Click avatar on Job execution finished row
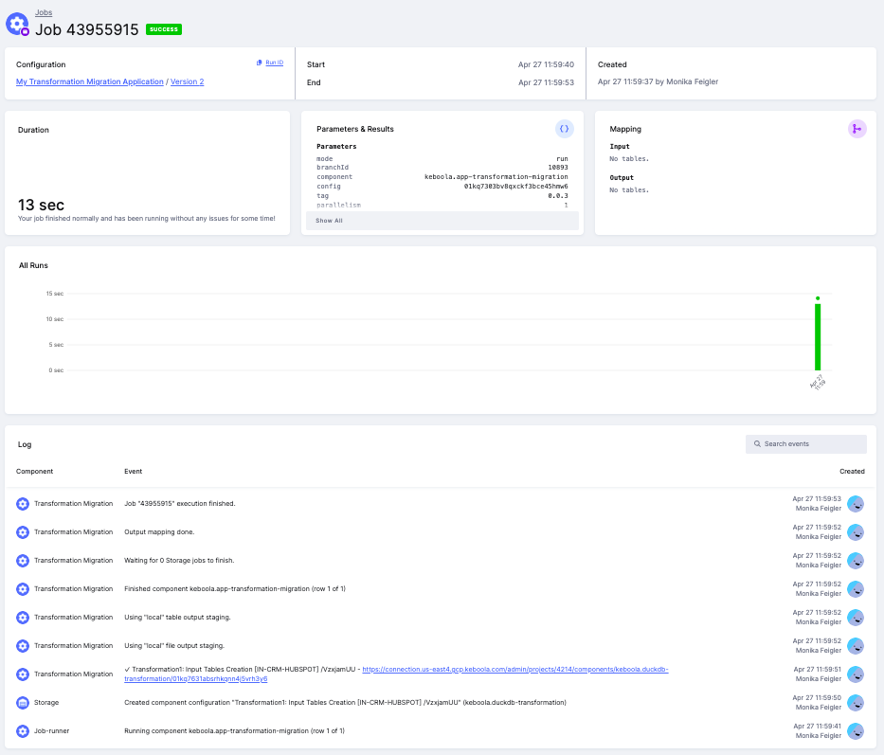The height and width of the screenshot is (755, 884). click(856, 504)
